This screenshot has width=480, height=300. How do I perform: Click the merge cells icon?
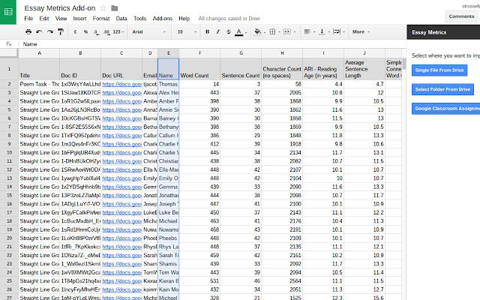tap(286, 31)
